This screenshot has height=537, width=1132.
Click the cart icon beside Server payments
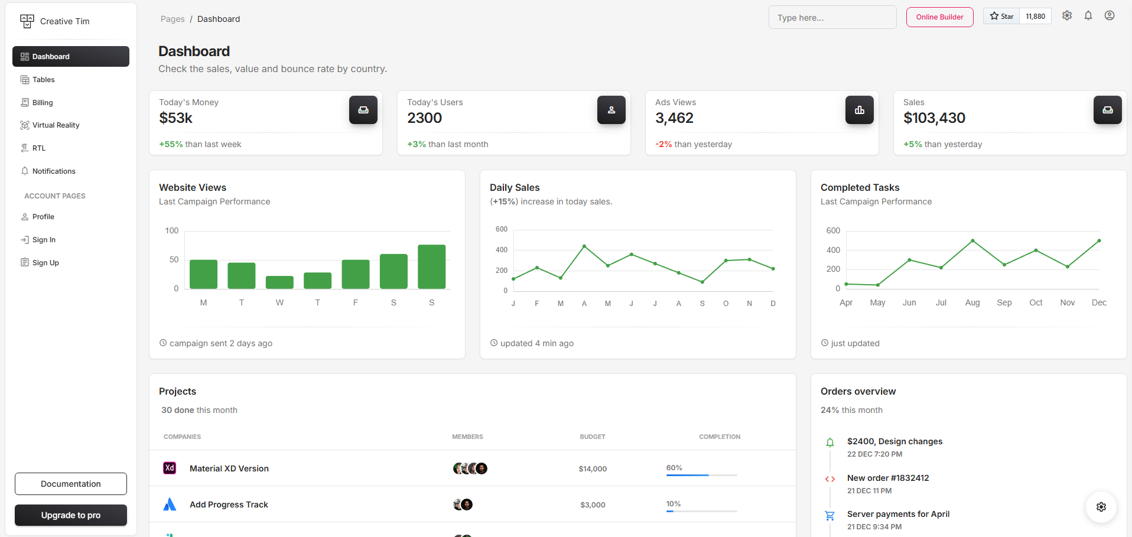pyautogui.click(x=830, y=516)
